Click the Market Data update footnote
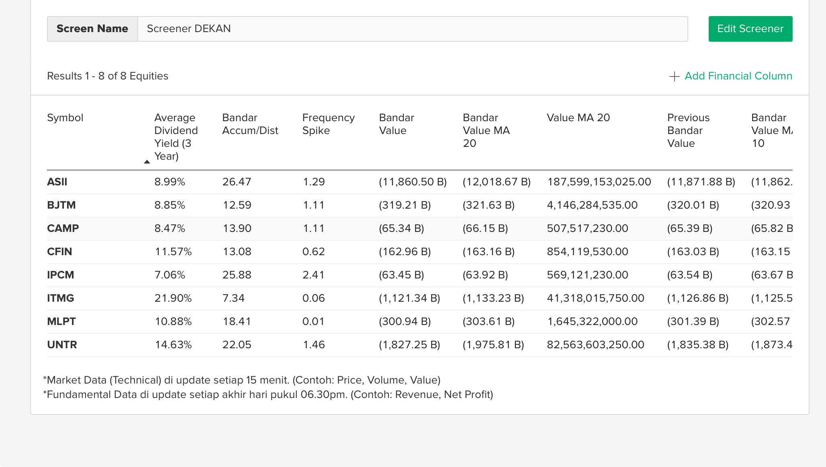826x467 pixels. click(x=242, y=380)
